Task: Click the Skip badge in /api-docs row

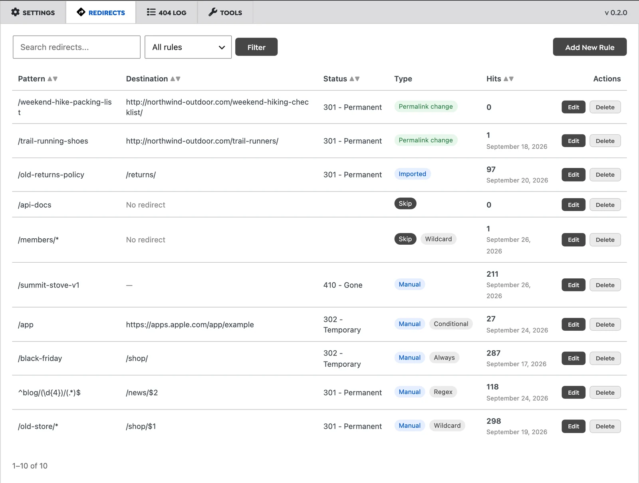Action: 405,204
